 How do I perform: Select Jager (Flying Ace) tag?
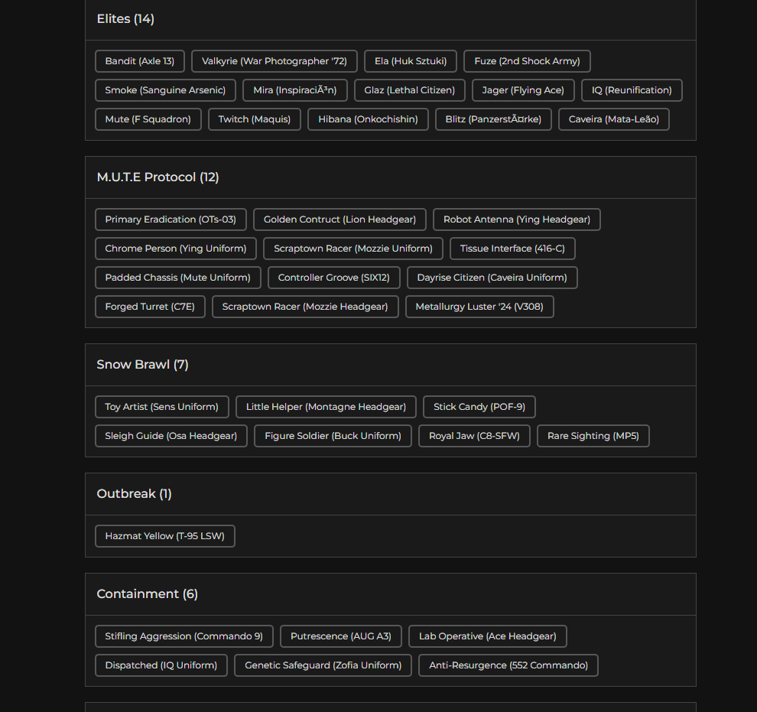coord(523,90)
